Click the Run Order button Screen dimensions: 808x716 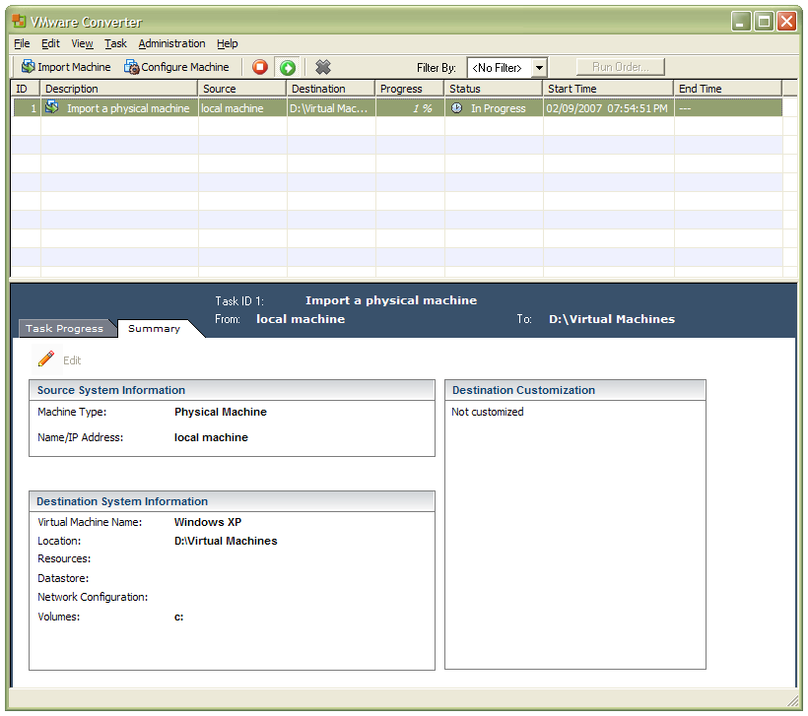pos(621,67)
